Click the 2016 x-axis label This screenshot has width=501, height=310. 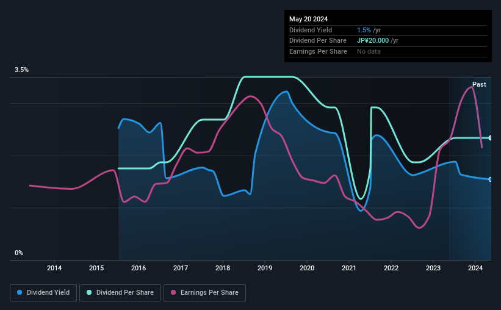coord(139,268)
